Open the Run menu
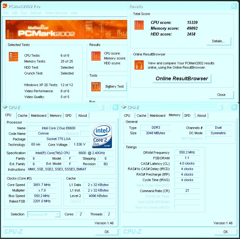Image resolution: width=240 pixels, height=239 pixels. pos(24,13)
